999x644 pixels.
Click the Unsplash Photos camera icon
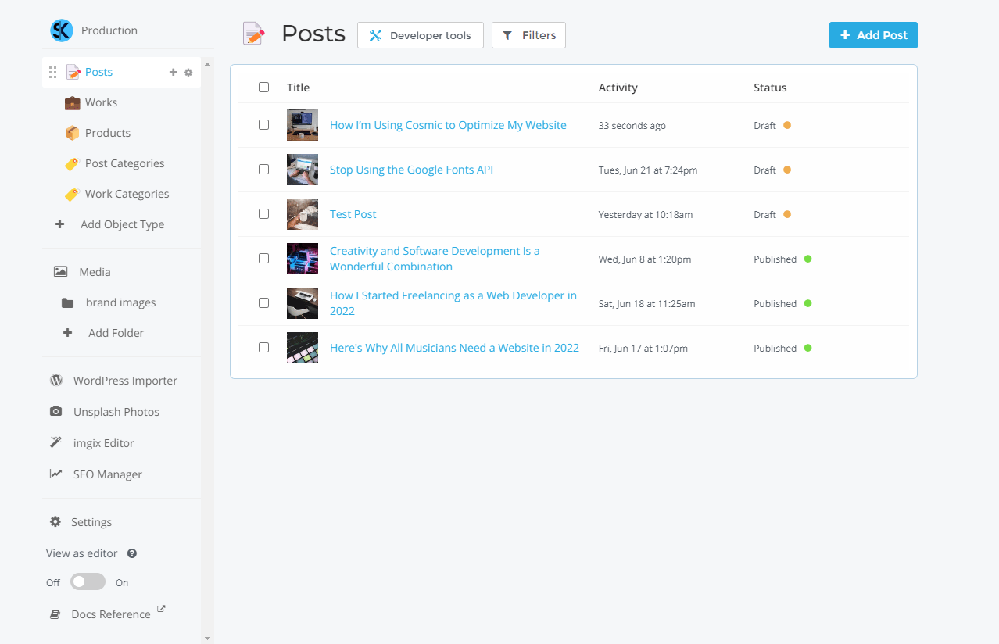tap(56, 412)
